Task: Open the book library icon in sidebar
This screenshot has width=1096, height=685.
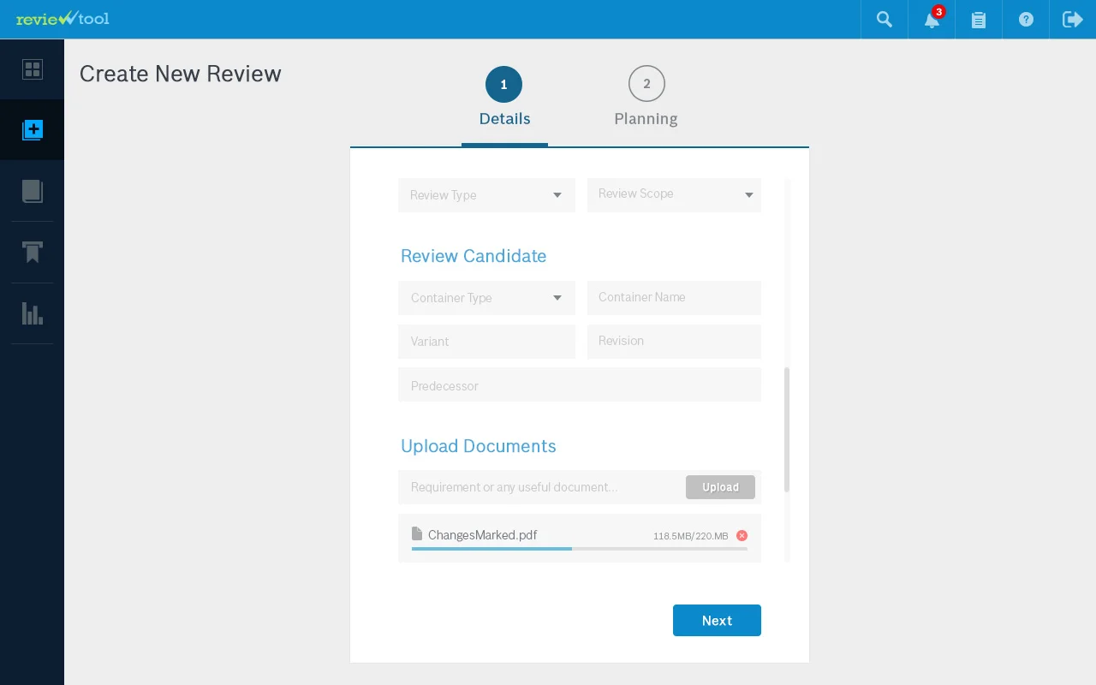Action: [x=33, y=191]
